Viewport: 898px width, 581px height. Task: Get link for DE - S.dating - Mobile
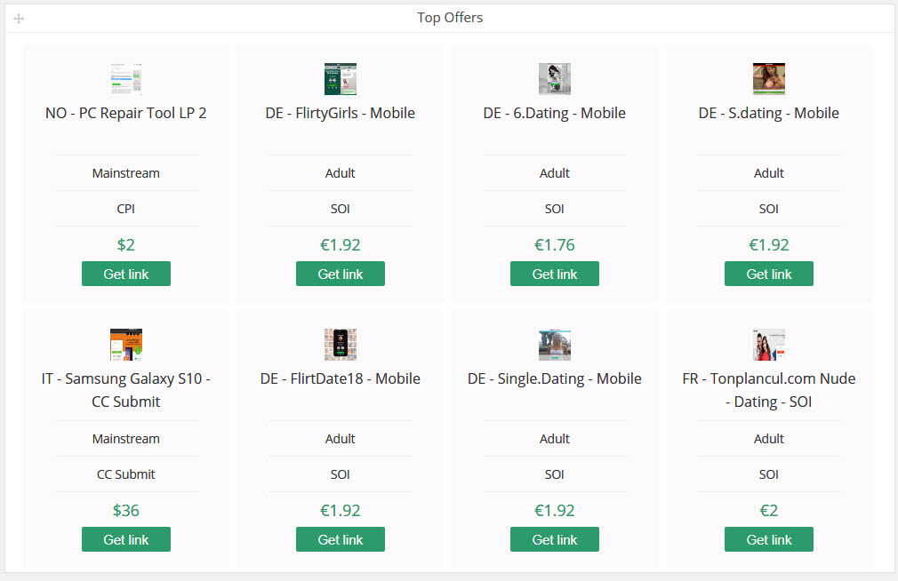click(x=768, y=274)
